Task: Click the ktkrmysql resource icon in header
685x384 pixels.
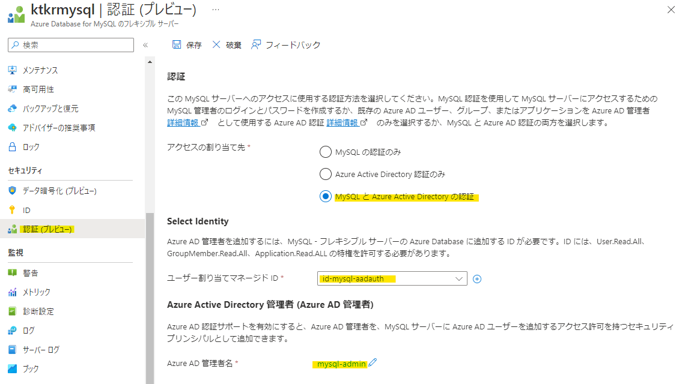Action: pyautogui.click(x=16, y=14)
